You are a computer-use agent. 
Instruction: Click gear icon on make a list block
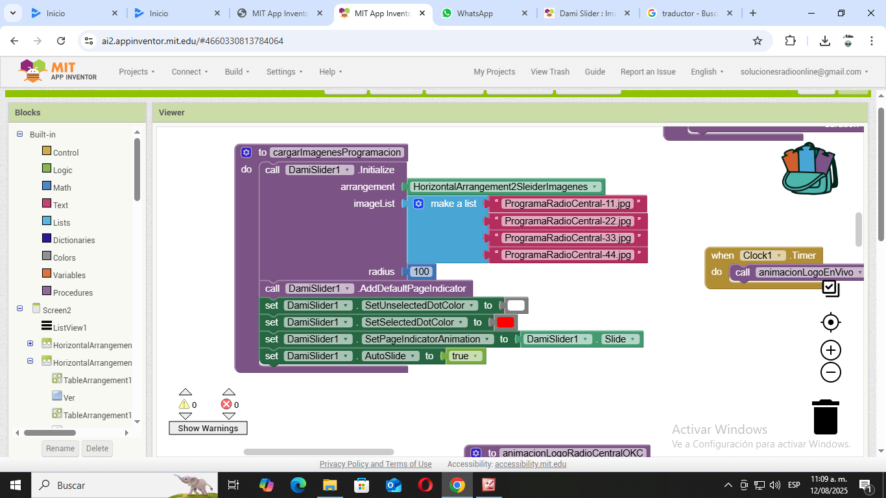click(419, 204)
